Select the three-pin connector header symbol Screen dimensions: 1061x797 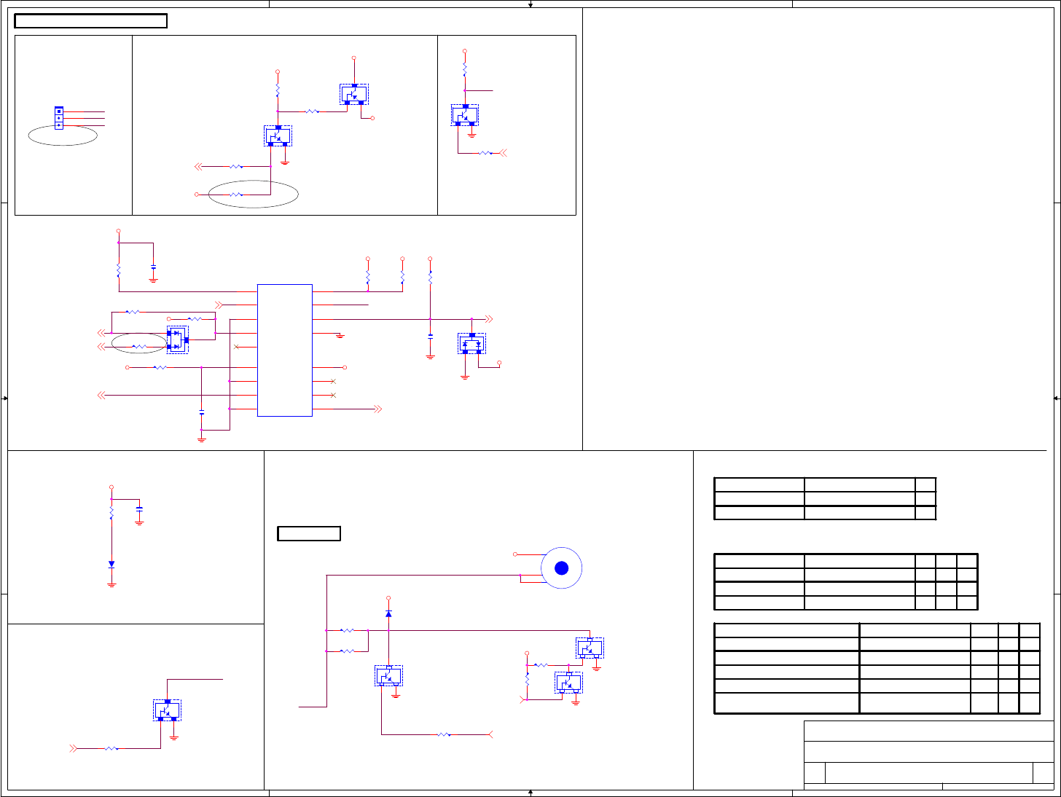tap(59, 118)
